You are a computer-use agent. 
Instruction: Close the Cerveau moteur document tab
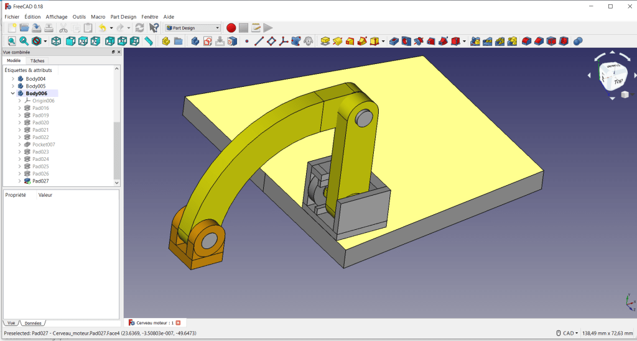click(178, 323)
